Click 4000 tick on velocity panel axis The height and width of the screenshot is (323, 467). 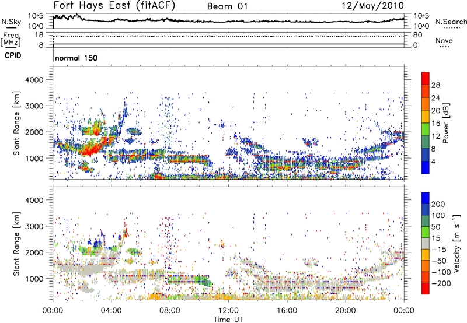pos(34,200)
